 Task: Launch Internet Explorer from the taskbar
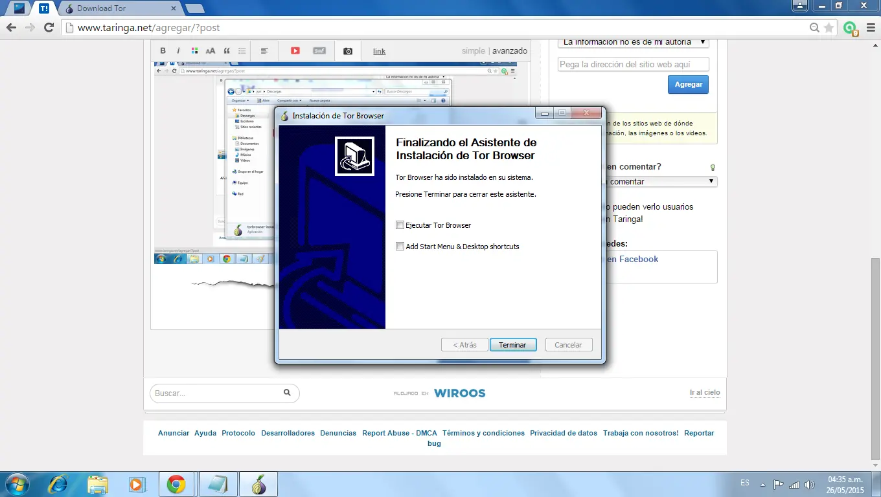coord(58,484)
